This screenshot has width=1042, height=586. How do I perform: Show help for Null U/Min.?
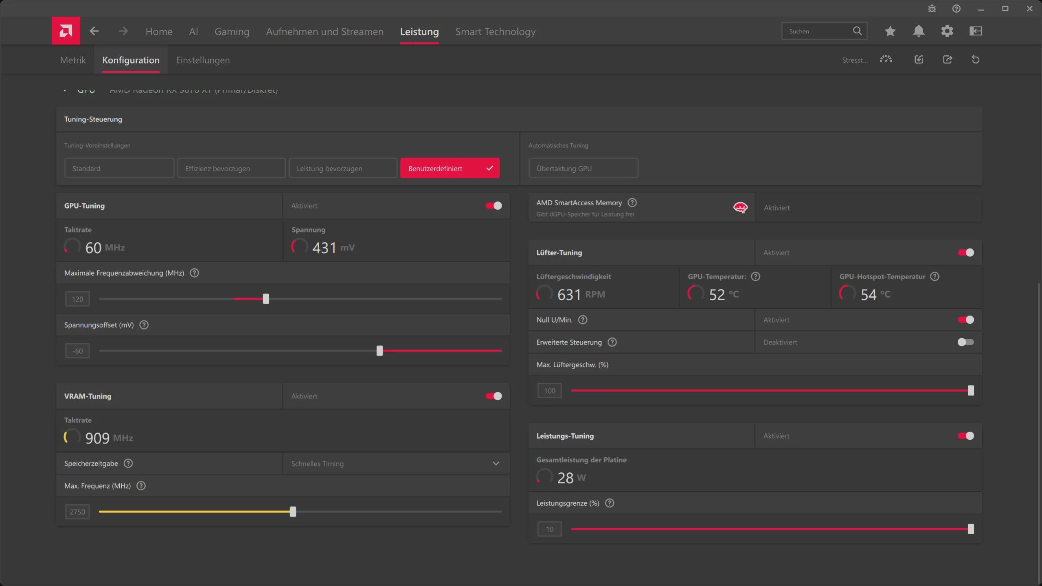point(583,320)
